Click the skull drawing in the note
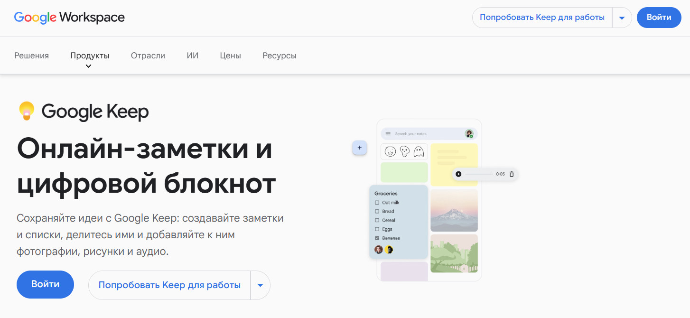 (x=404, y=151)
